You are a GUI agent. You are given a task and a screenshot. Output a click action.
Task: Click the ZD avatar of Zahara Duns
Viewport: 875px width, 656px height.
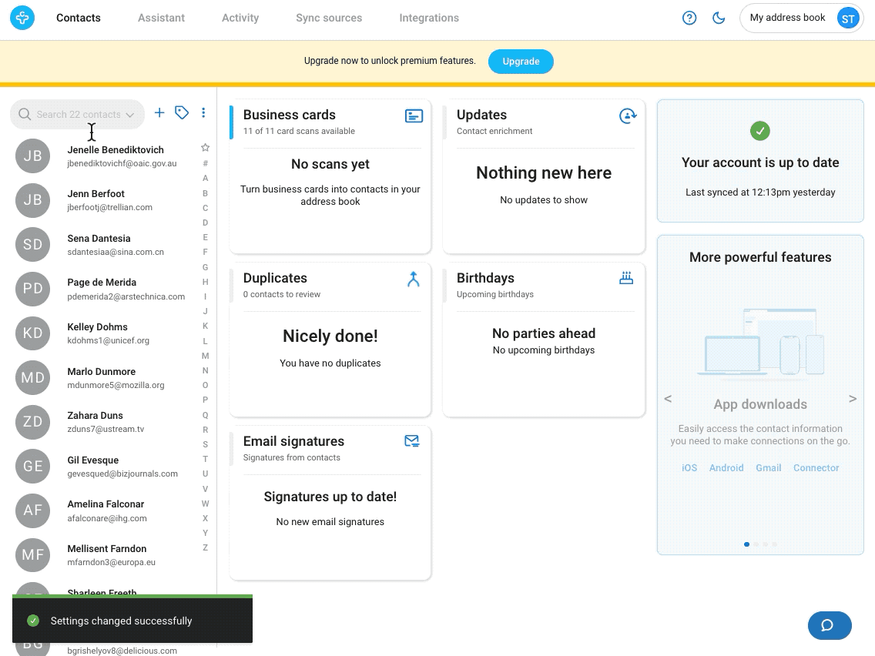point(32,422)
